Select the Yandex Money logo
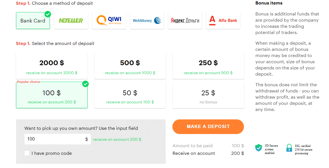The width and height of the screenshot is (329, 168). point(185,21)
